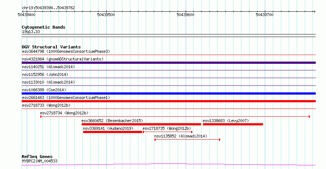
Task: Click the DGV Structural Variants heading
Action: pyautogui.click(x=51, y=47)
